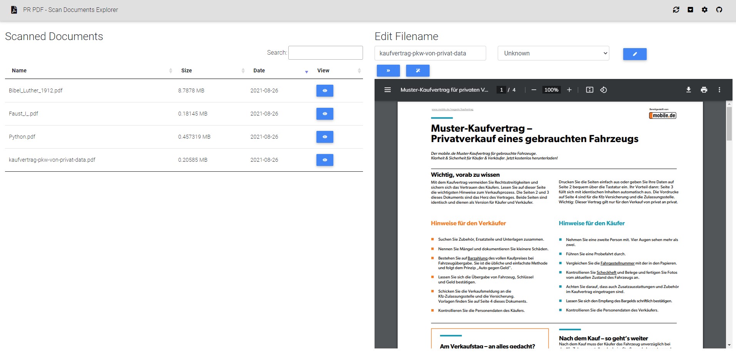Open the GitHub repository link
This screenshot has height=360, width=736.
719,9
